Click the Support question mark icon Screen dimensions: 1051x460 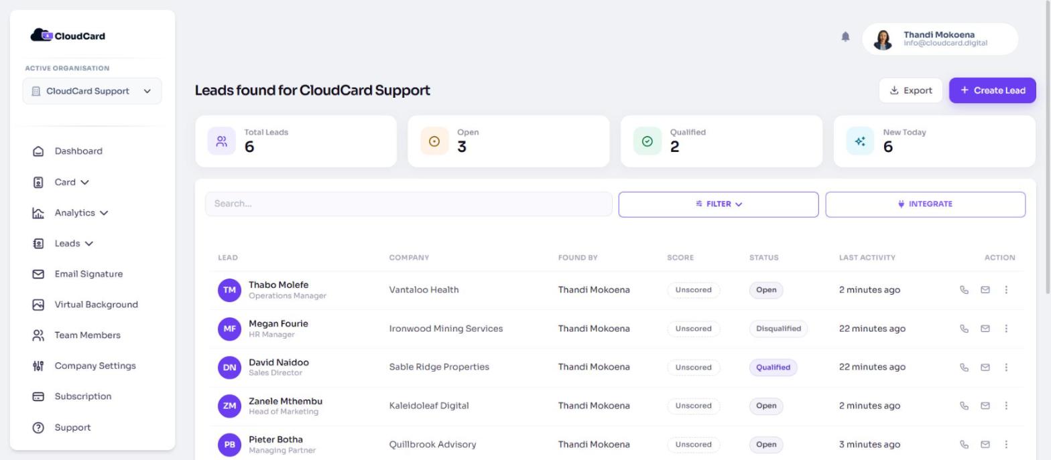pos(38,428)
